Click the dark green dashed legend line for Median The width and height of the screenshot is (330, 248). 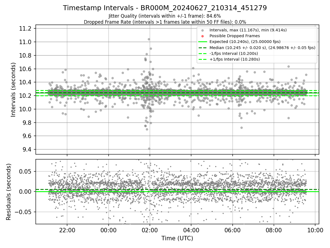(x=203, y=48)
